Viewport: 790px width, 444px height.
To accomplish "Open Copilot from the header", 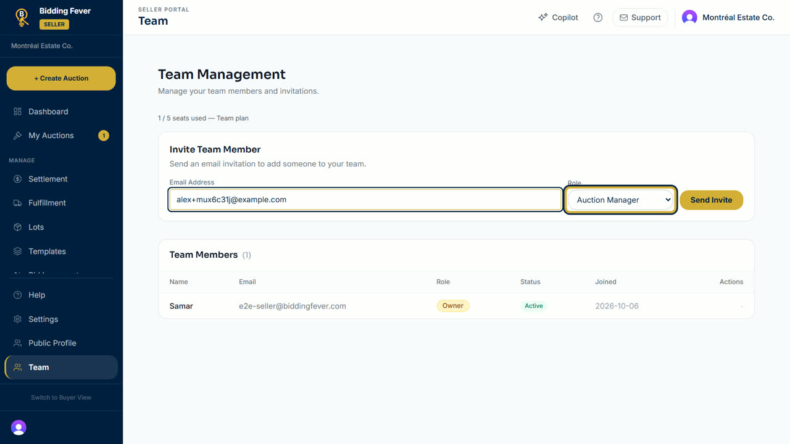I will tap(558, 17).
